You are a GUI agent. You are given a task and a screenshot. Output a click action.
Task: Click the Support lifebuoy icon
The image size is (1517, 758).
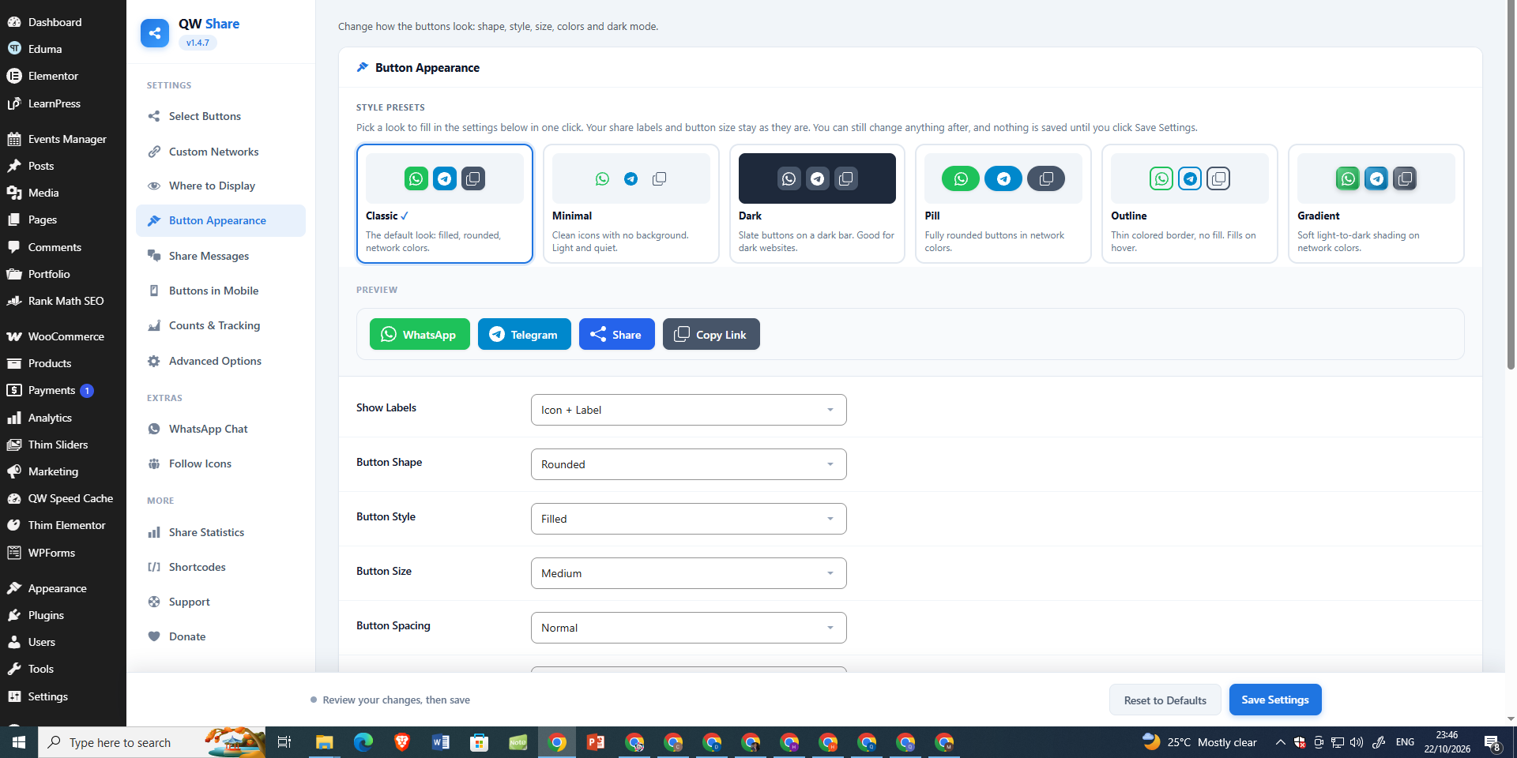coord(154,602)
